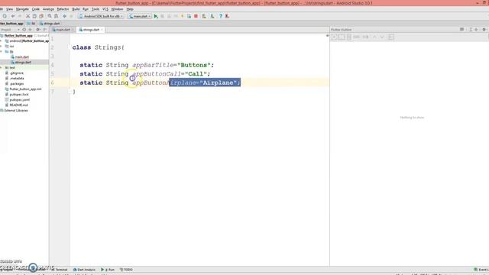Open the Tools menu

click(96, 9)
